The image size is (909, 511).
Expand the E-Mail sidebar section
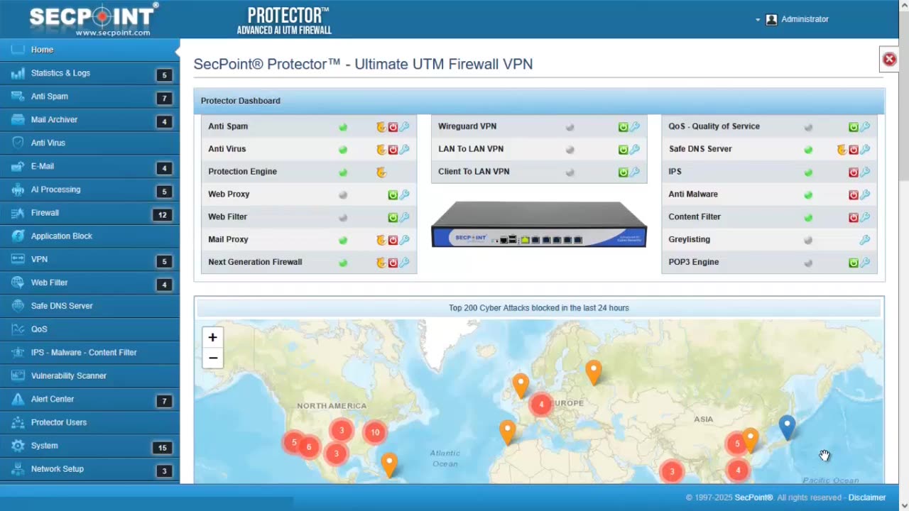point(89,166)
